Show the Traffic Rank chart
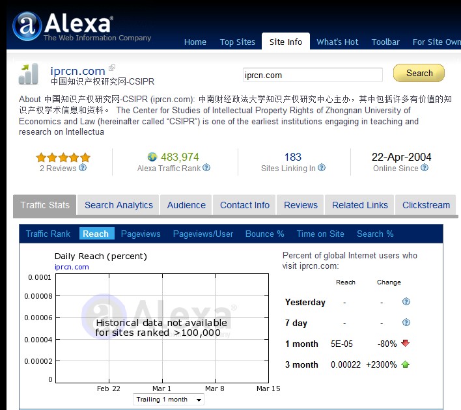This screenshot has height=410, width=461. click(x=48, y=234)
